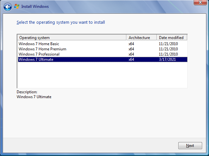Select Windows 7 Home Basic
209x156 pixels.
[x=103, y=44]
